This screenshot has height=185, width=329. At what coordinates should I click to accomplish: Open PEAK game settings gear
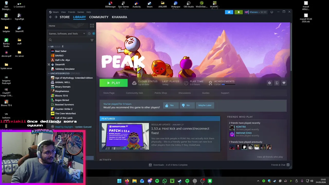[x=269, y=83]
